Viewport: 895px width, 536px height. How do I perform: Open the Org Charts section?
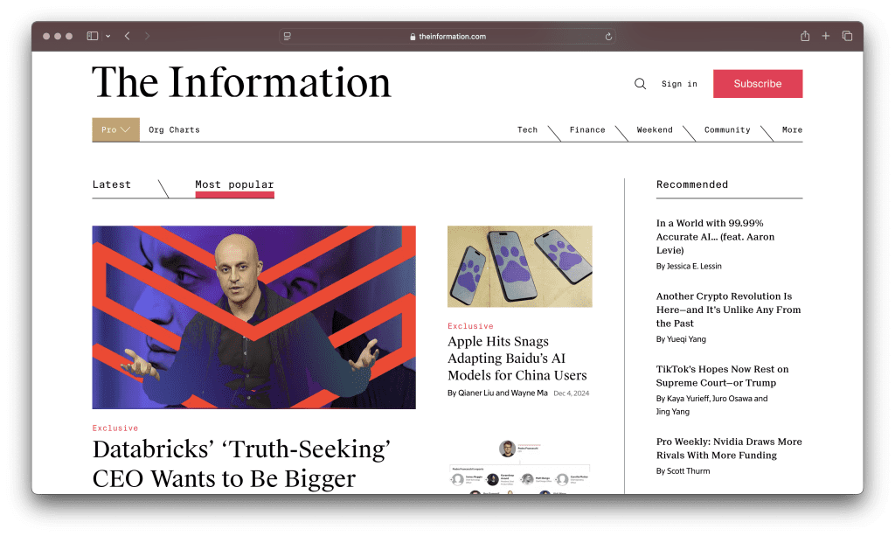pos(174,129)
